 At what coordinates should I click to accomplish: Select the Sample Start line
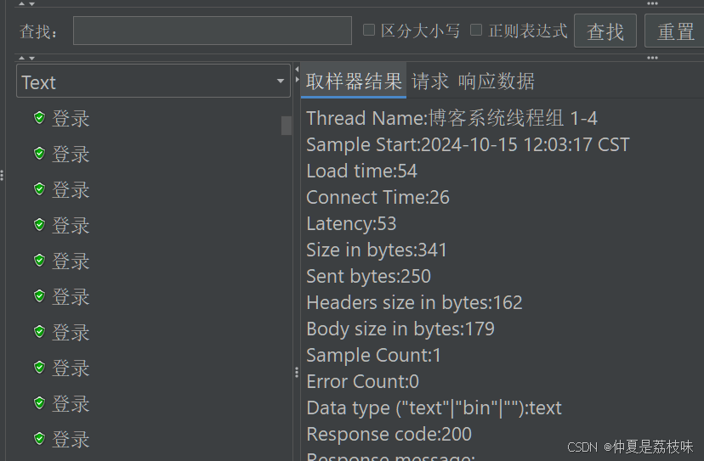point(468,145)
